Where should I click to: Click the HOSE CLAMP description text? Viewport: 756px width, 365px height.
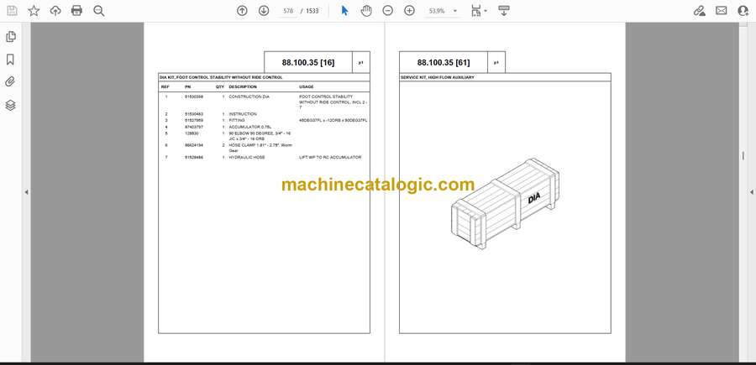260,148
